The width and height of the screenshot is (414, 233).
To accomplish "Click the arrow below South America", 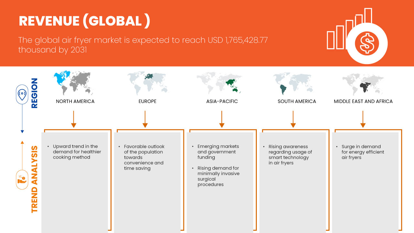I will point(293,119).
